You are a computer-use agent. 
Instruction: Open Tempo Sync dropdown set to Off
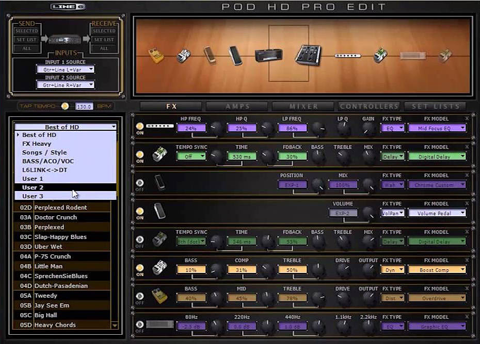tap(191, 157)
